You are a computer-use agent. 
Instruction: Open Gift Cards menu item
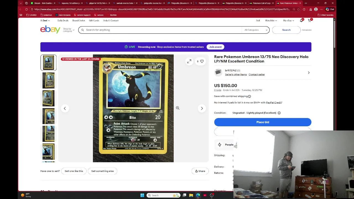[x=94, y=20]
